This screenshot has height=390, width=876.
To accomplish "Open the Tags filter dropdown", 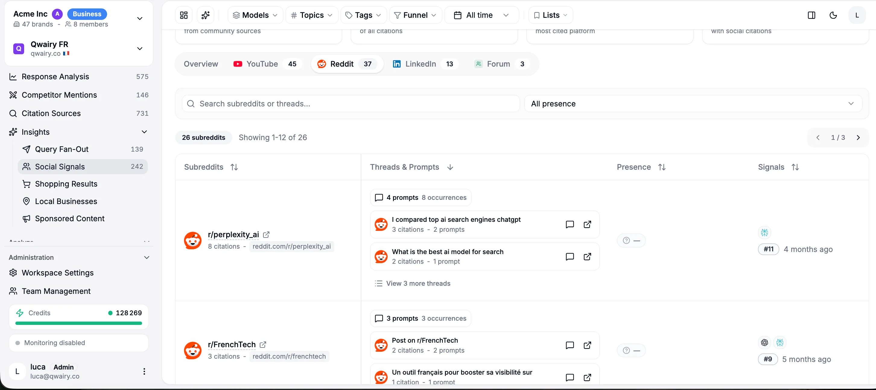I will coord(363,15).
